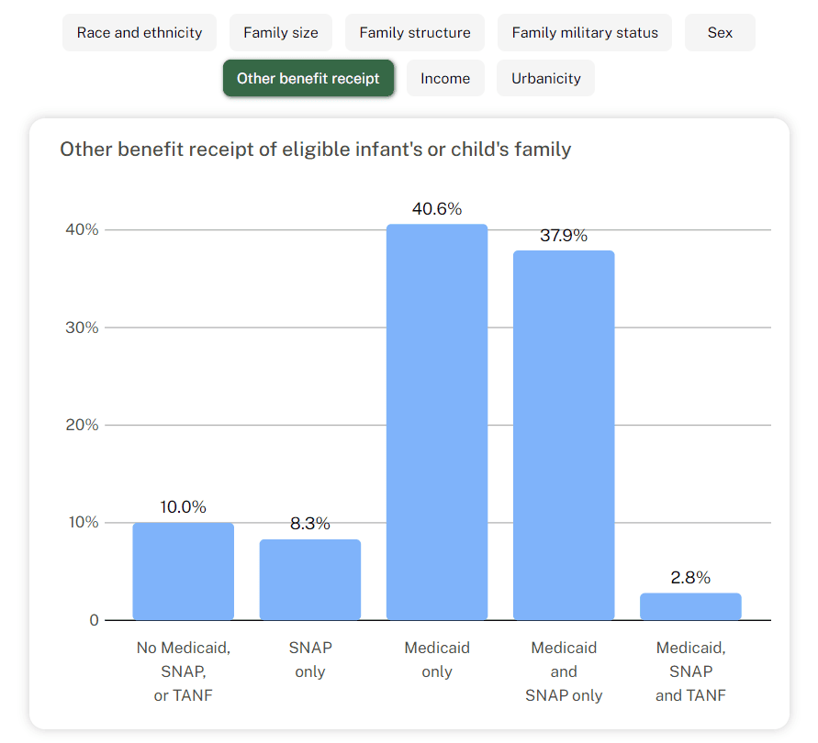Select the Race and ethnicity tab
Viewport: 818px width, 743px height.
[140, 33]
